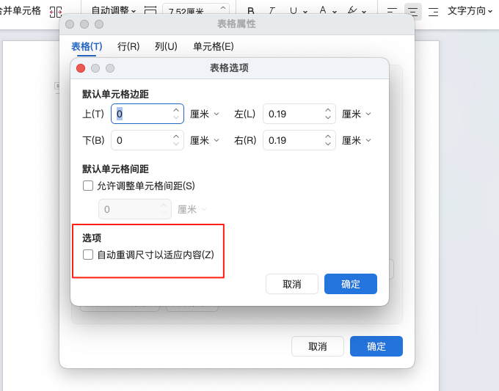Decrease the 左(L) margin value

(328, 117)
